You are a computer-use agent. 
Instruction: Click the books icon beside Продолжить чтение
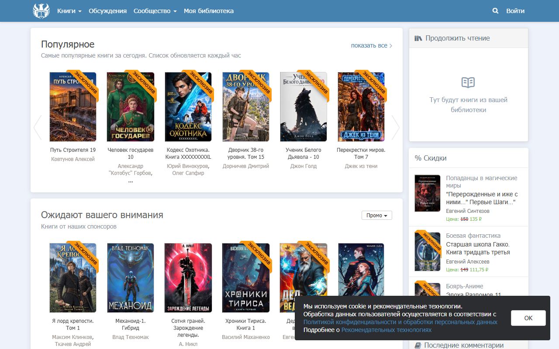[x=418, y=38]
